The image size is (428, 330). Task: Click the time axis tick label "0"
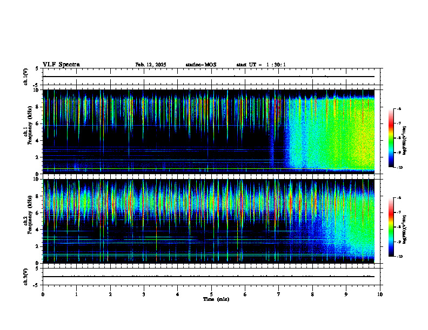[43, 294]
